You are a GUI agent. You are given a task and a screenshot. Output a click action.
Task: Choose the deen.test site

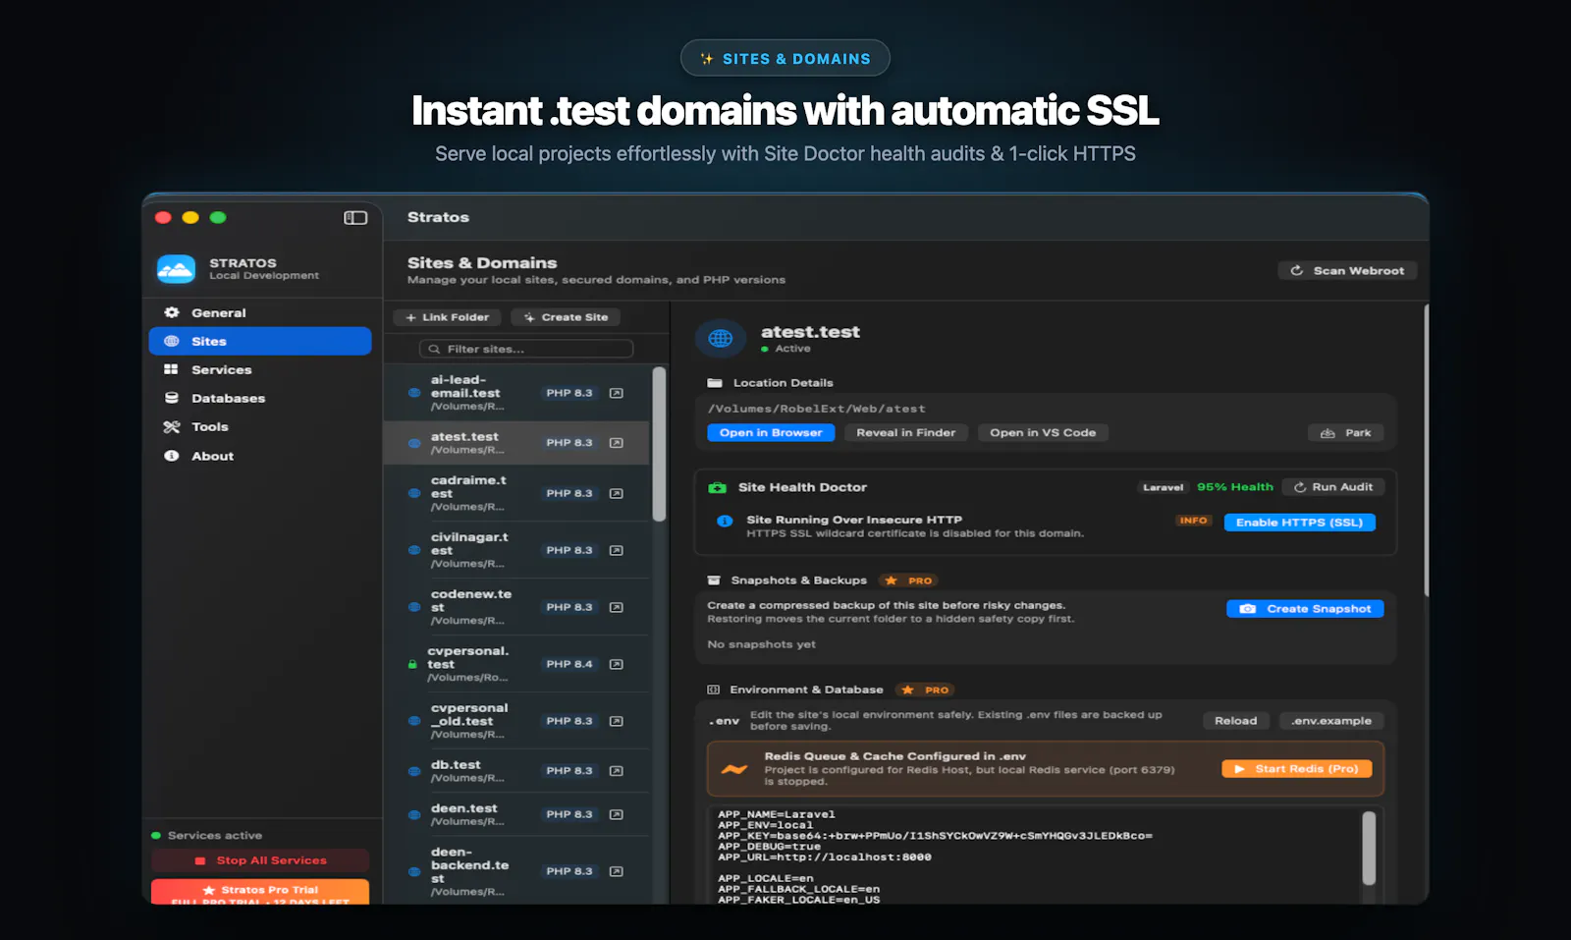point(516,814)
